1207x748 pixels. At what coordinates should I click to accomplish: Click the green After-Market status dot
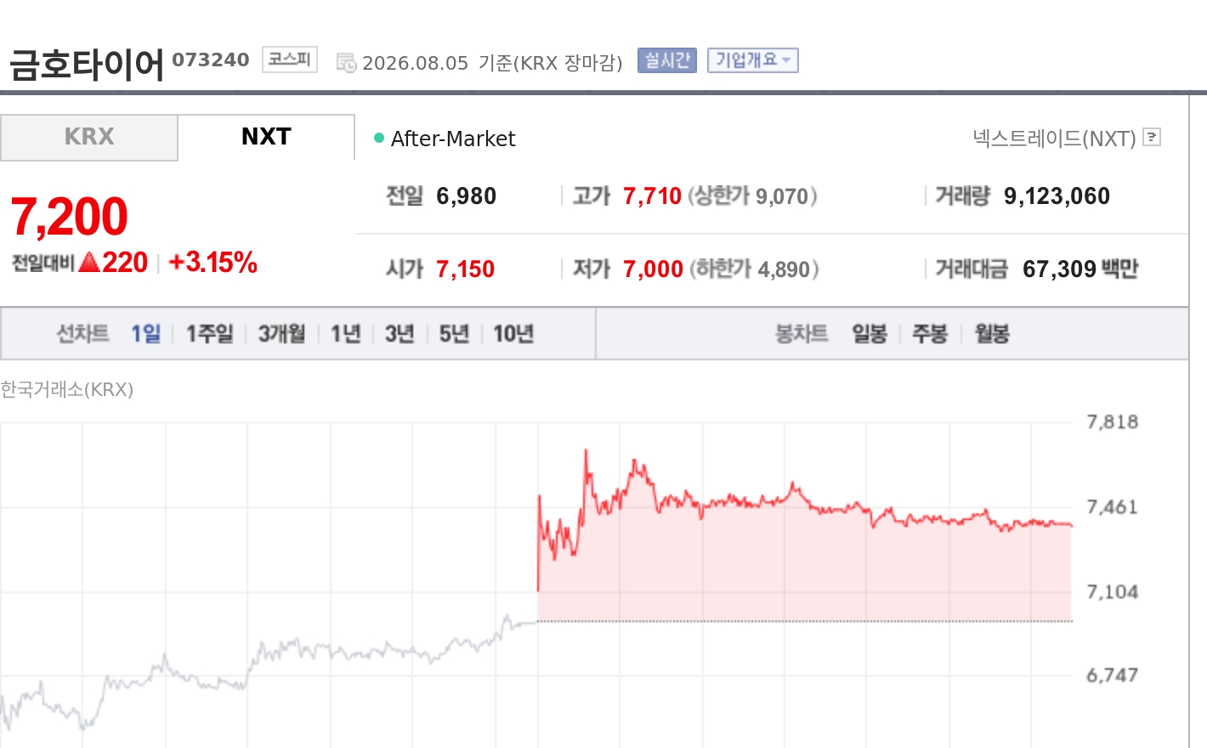click(x=379, y=138)
